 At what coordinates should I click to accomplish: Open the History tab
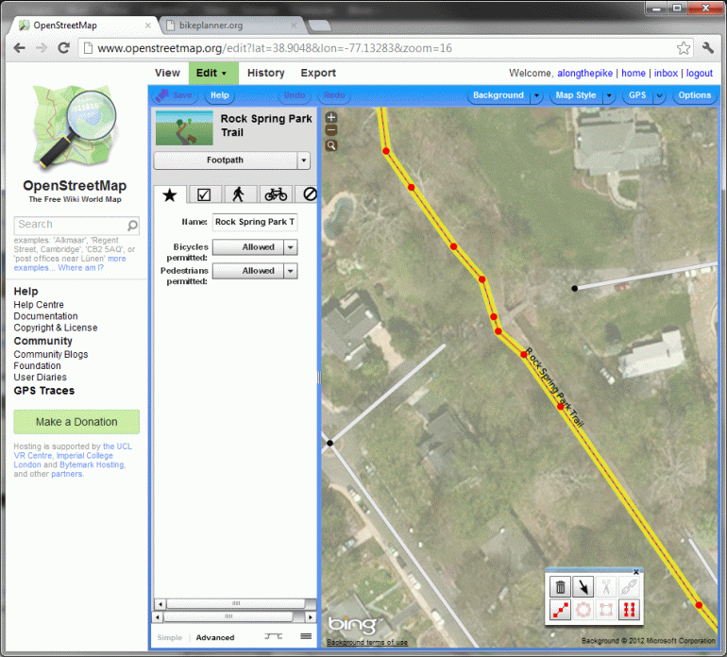(265, 73)
